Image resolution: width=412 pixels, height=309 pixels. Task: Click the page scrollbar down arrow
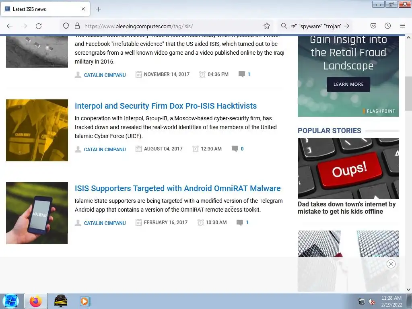[408, 290]
